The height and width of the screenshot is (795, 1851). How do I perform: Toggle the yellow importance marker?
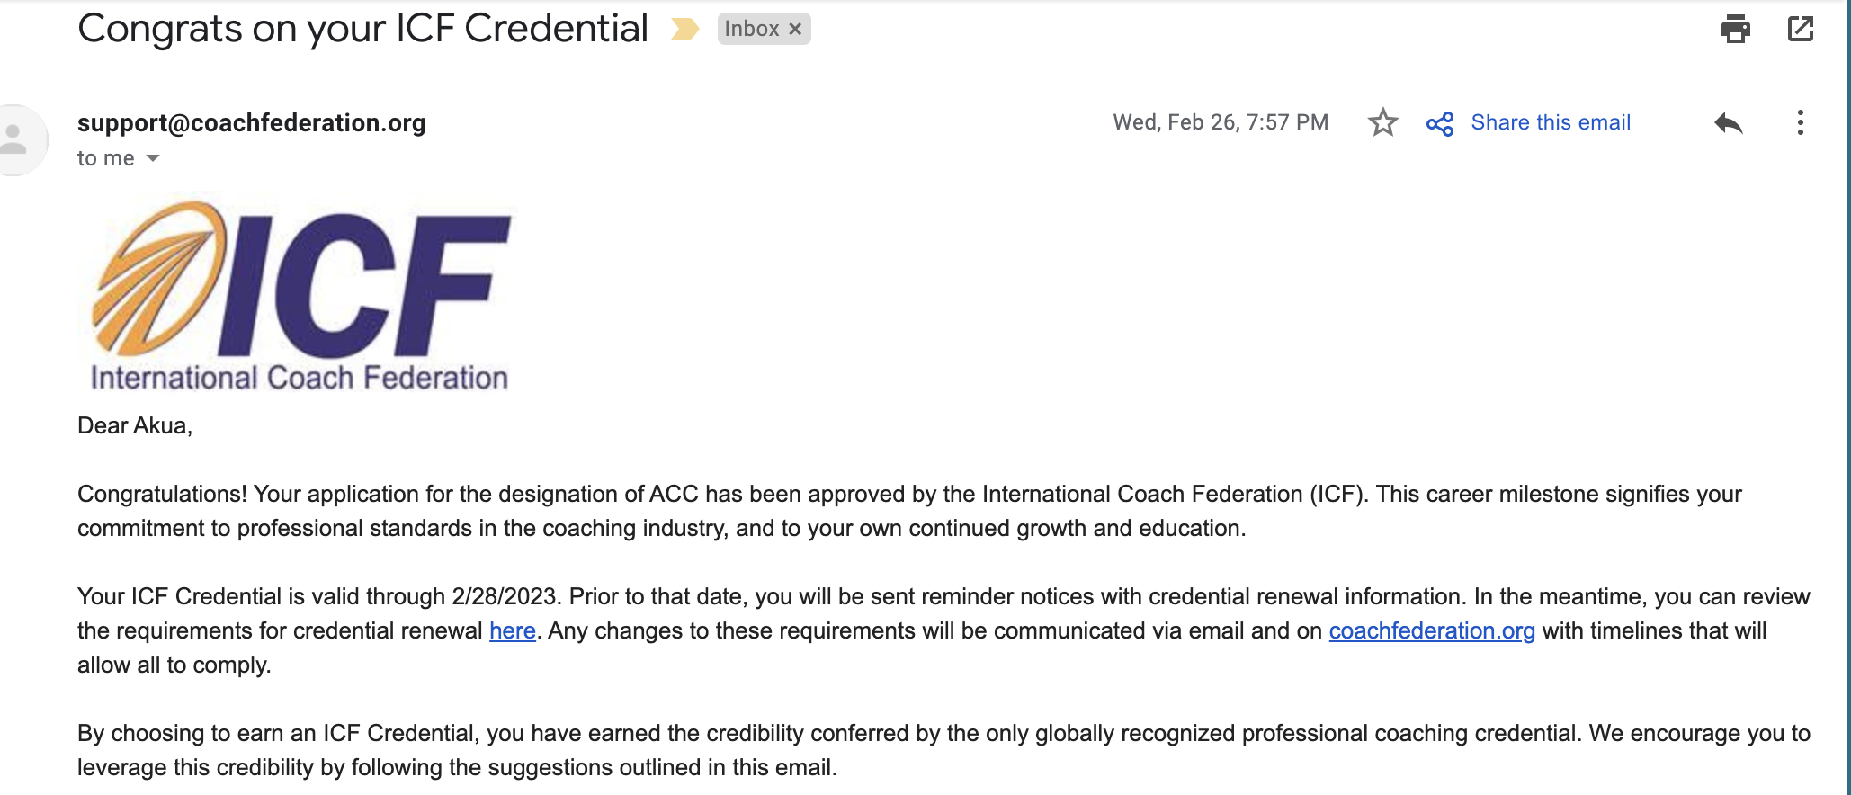coord(684,30)
